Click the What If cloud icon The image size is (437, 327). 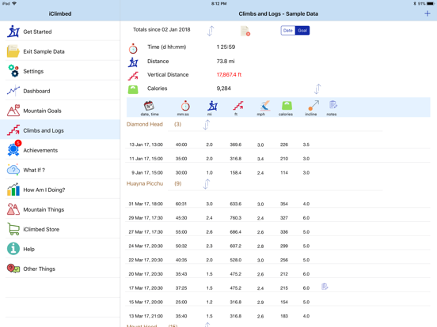[13, 170]
